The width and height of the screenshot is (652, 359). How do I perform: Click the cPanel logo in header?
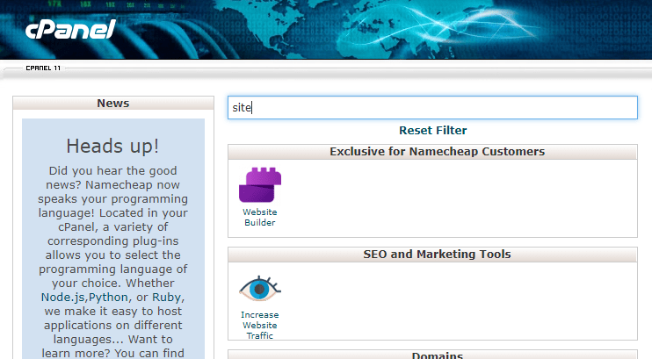70,30
